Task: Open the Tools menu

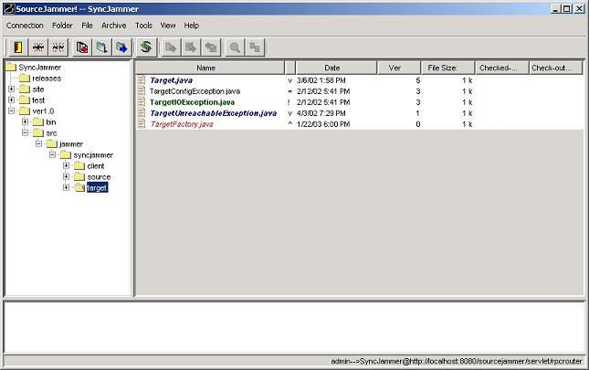Action: tap(144, 26)
